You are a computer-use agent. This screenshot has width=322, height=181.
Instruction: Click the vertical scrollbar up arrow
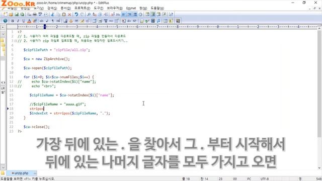319,29
